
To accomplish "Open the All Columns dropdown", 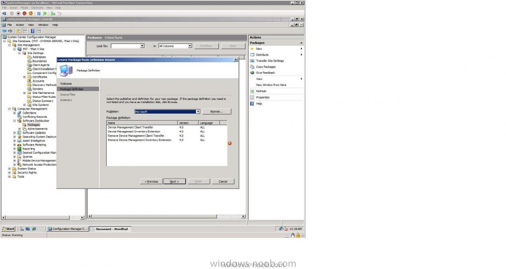I will pyautogui.click(x=190, y=46).
